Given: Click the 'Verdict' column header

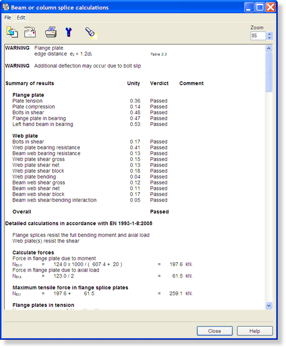Looking at the screenshot, I should (x=159, y=83).
